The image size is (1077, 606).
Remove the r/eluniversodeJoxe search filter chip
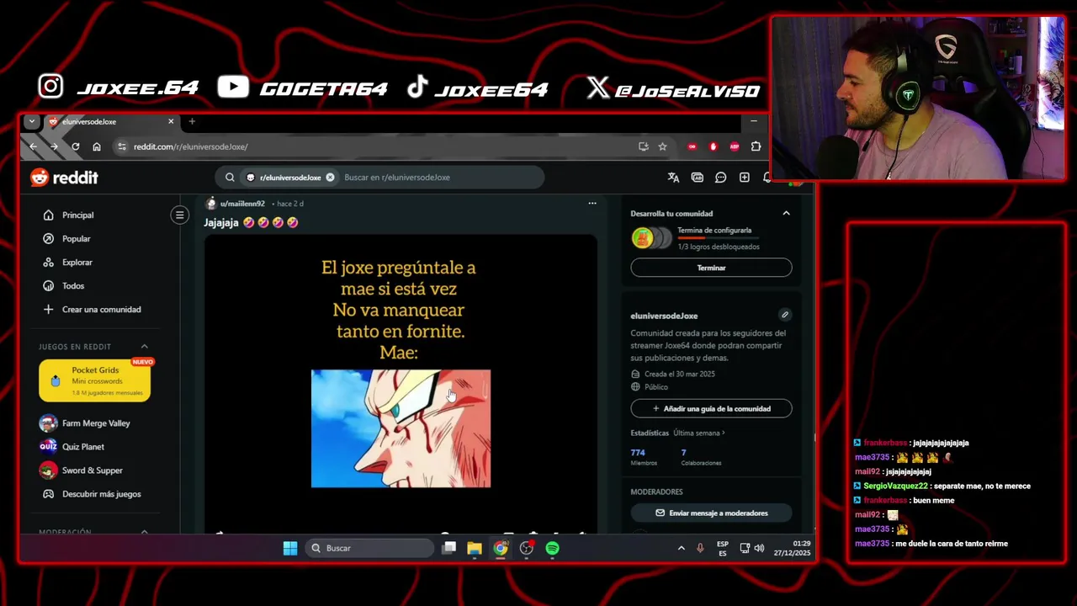pyautogui.click(x=330, y=178)
